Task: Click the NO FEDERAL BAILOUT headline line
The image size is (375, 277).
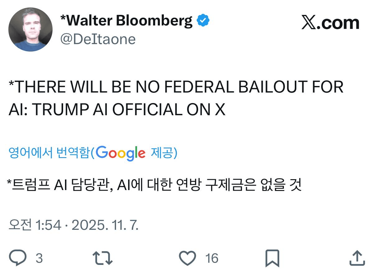Action: [x=176, y=87]
